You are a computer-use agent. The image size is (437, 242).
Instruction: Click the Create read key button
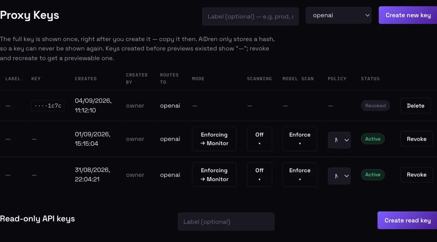(407, 221)
